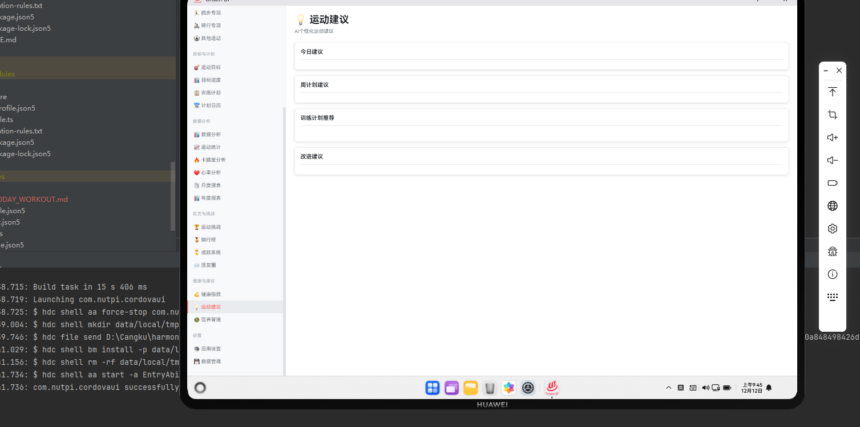Close the emulator toolbar panel

[839, 71]
